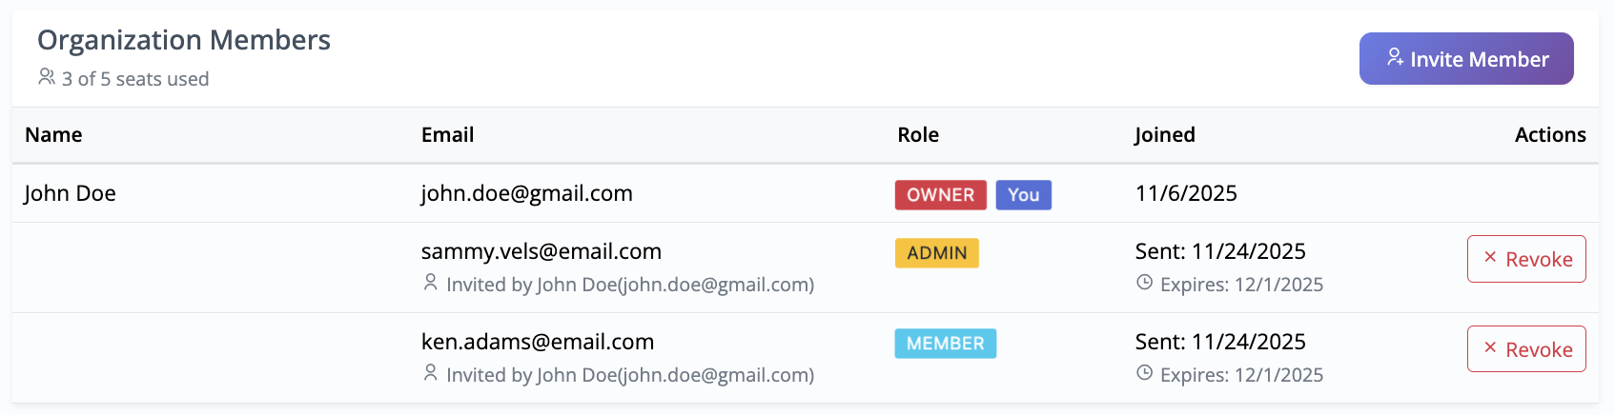The height and width of the screenshot is (415, 1615).
Task: Click the X icon in sammy.vels Revoke button
Action: (x=1490, y=258)
